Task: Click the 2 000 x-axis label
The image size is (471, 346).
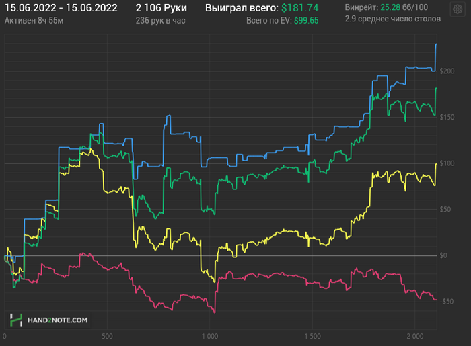Action: point(415,336)
